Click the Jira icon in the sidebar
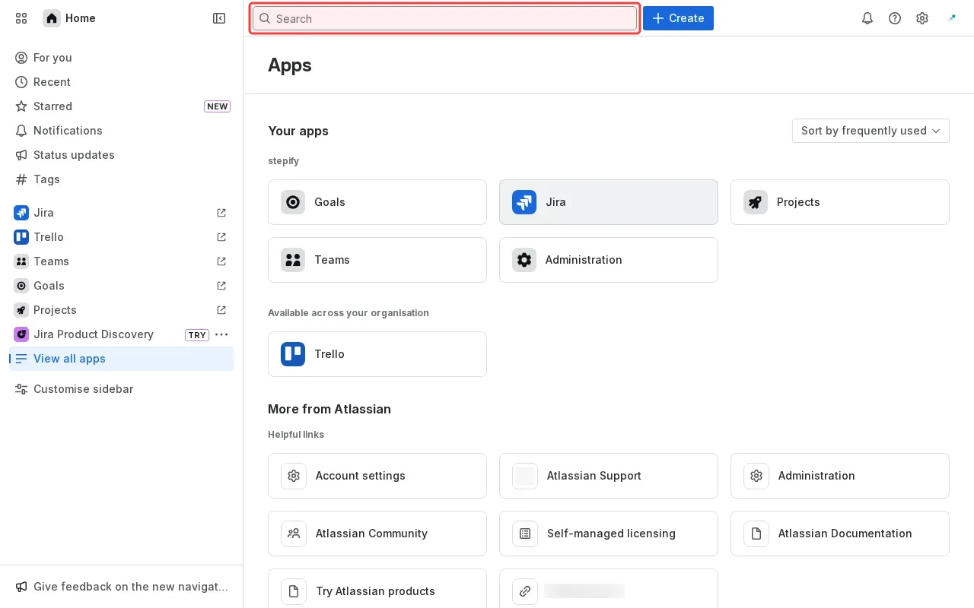 21,213
